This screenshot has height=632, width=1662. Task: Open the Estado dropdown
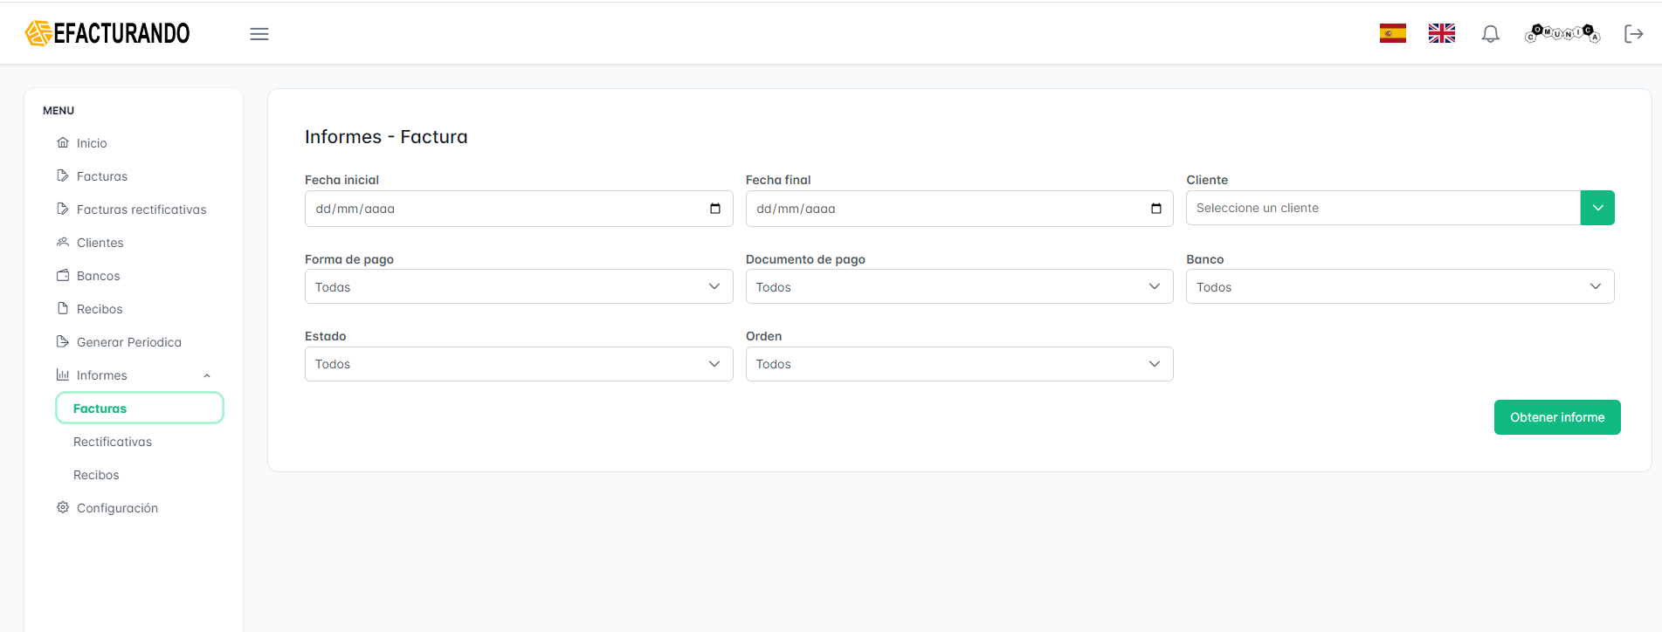[x=518, y=364]
